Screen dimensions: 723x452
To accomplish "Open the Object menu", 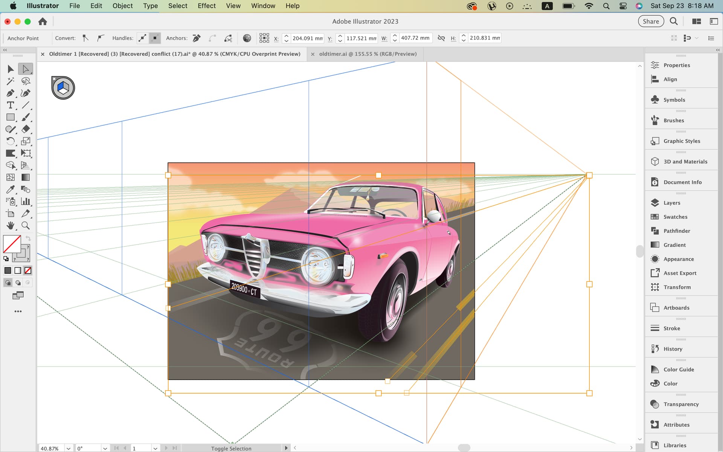I will pyautogui.click(x=122, y=6).
